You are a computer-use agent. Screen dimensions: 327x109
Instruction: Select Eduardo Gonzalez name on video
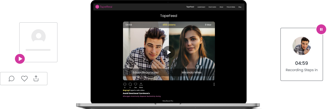pos(146,73)
